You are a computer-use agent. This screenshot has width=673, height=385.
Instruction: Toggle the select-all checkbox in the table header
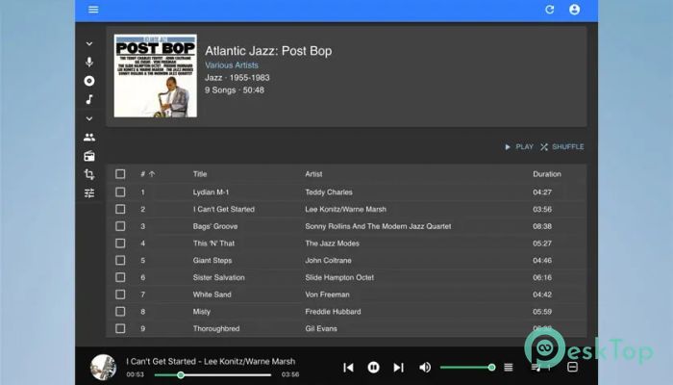pos(120,174)
